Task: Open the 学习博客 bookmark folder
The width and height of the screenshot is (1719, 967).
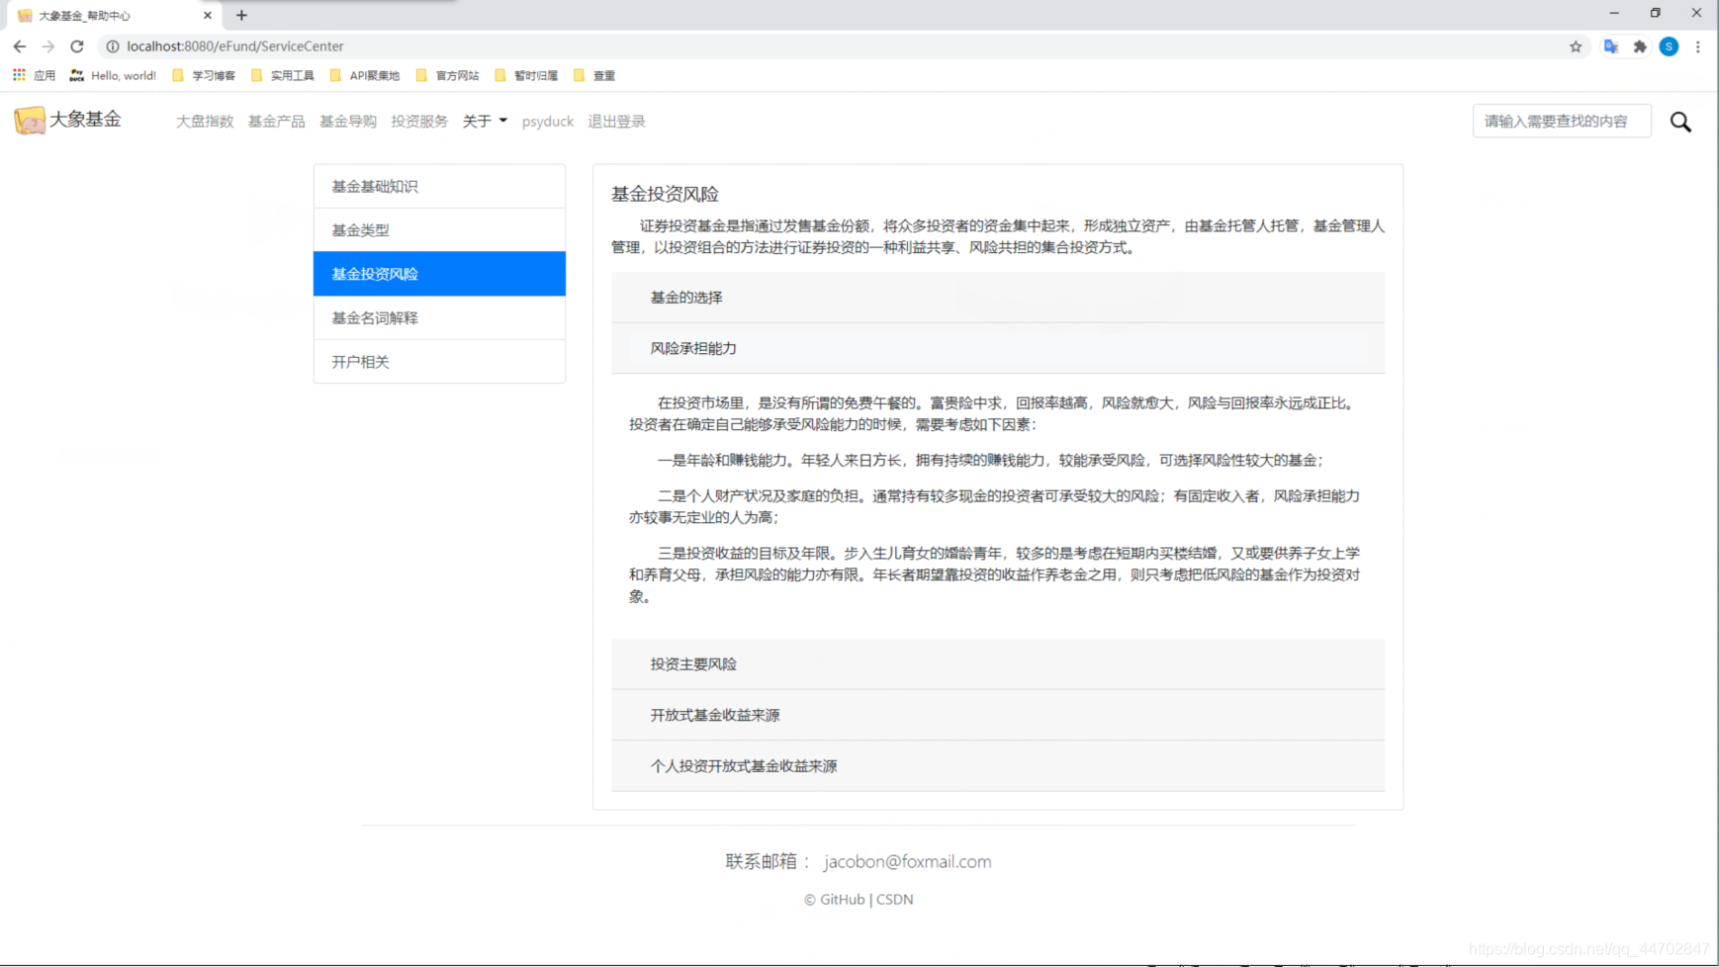Action: pos(204,75)
